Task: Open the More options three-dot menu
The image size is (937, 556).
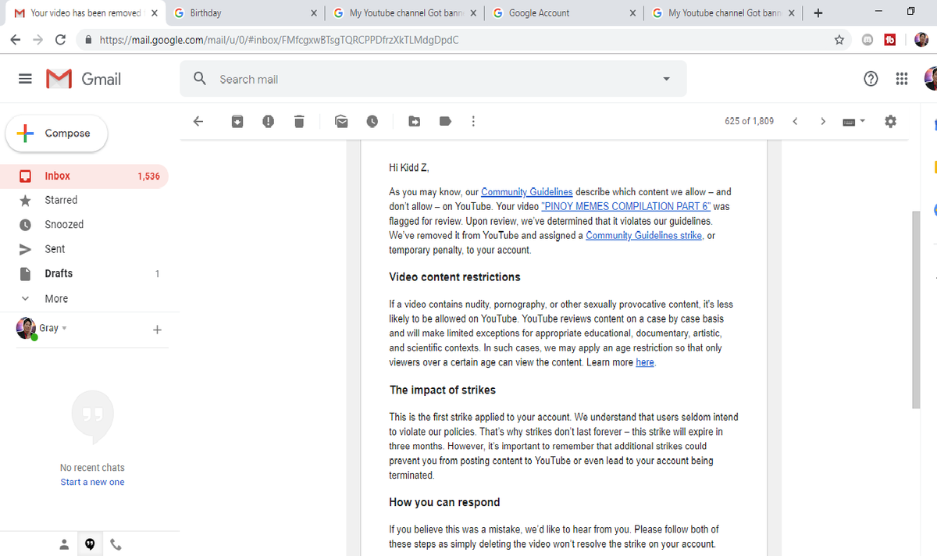Action: pos(473,121)
